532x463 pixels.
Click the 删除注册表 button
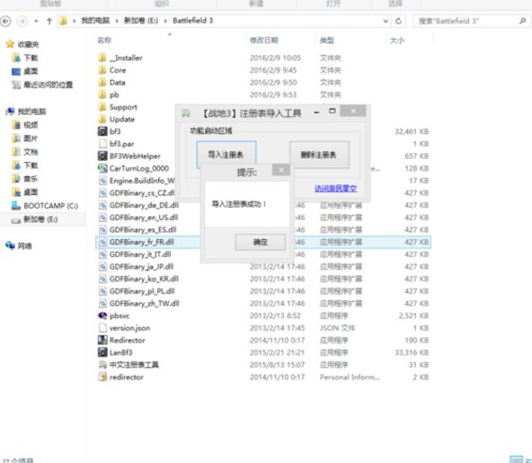coord(319,155)
